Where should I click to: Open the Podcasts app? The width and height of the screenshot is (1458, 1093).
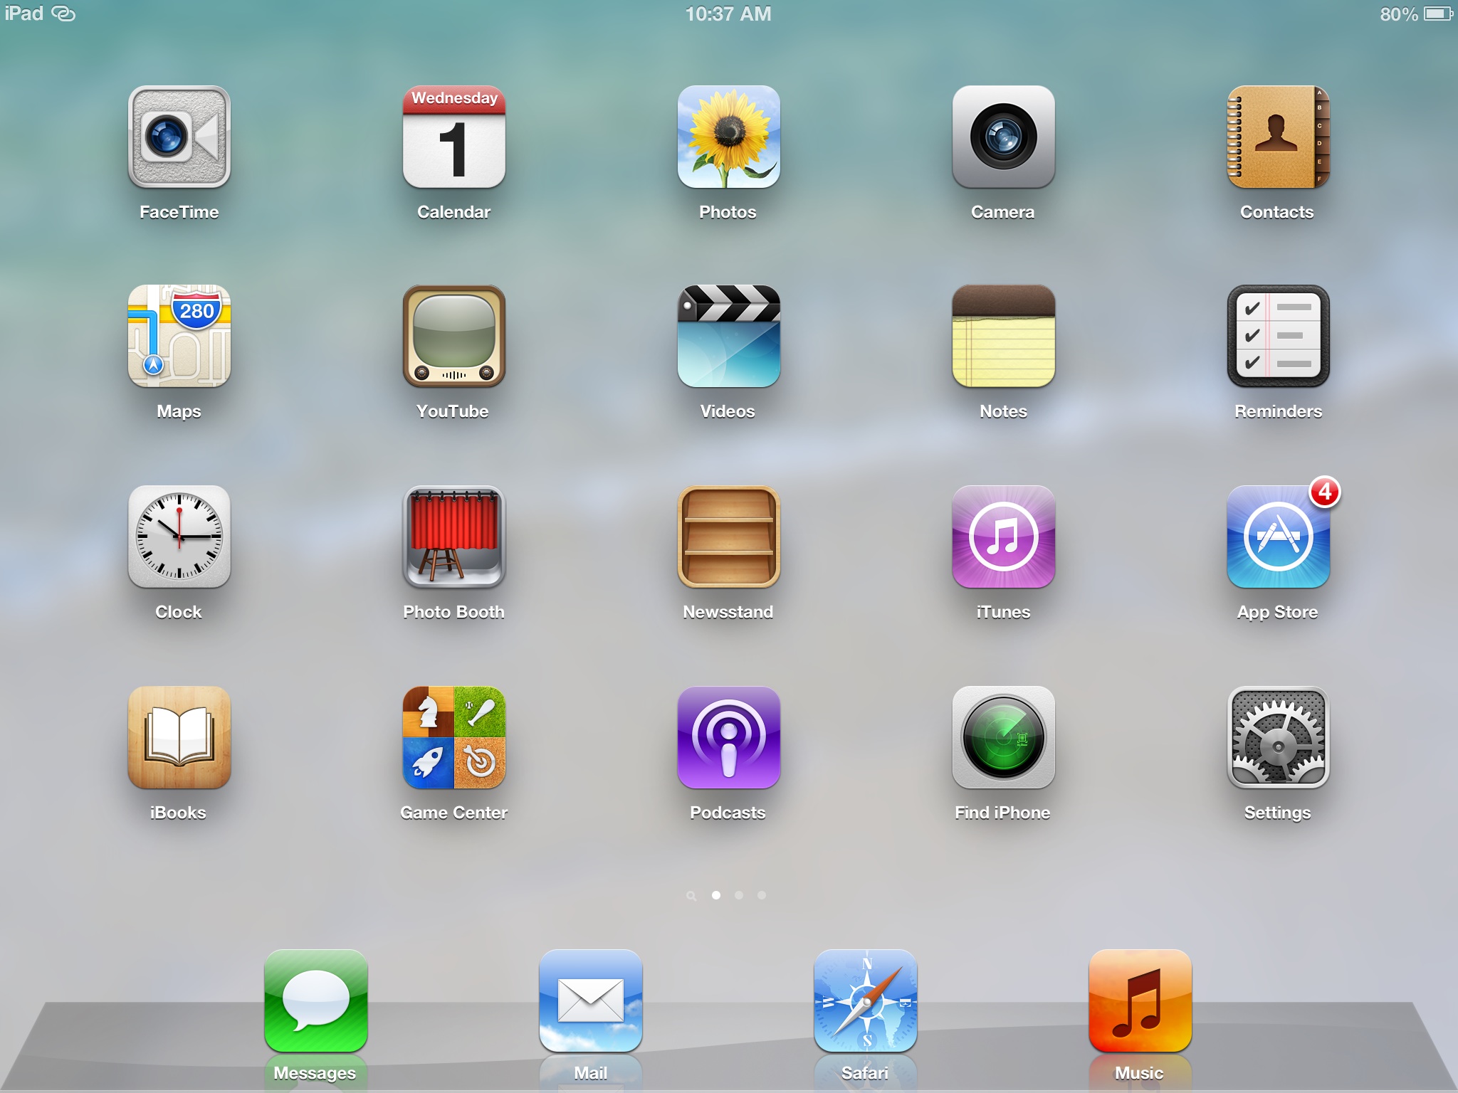coord(728,737)
